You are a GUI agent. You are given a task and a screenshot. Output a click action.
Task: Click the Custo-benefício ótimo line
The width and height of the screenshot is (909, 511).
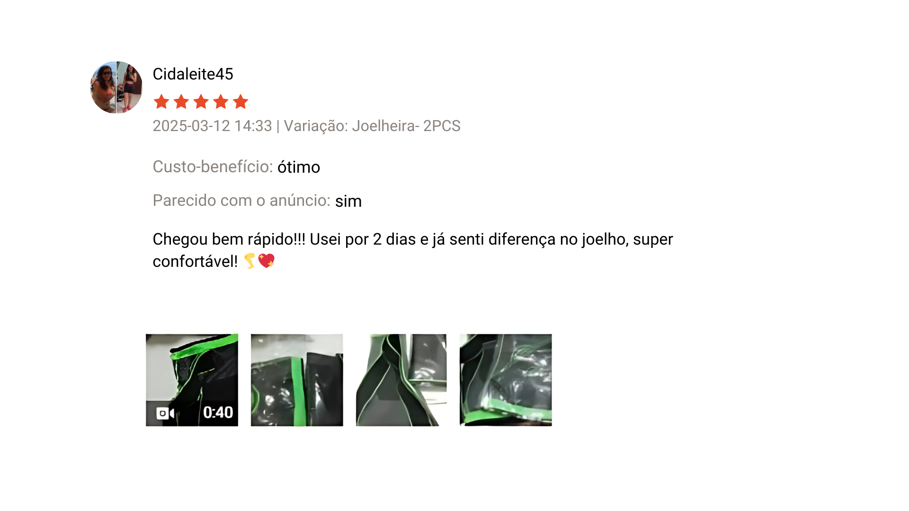point(236,167)
